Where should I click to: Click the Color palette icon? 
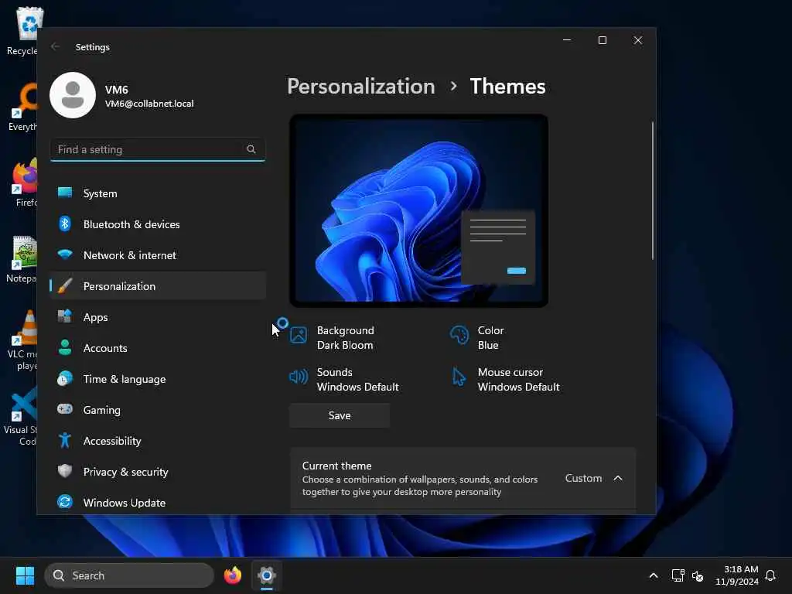coord(459,336)
